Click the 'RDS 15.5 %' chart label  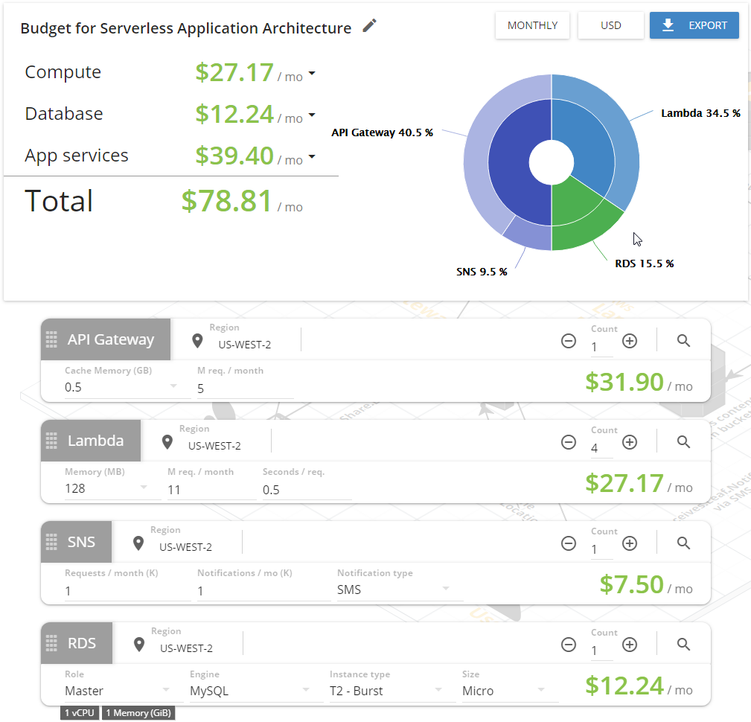pos(645,263)
